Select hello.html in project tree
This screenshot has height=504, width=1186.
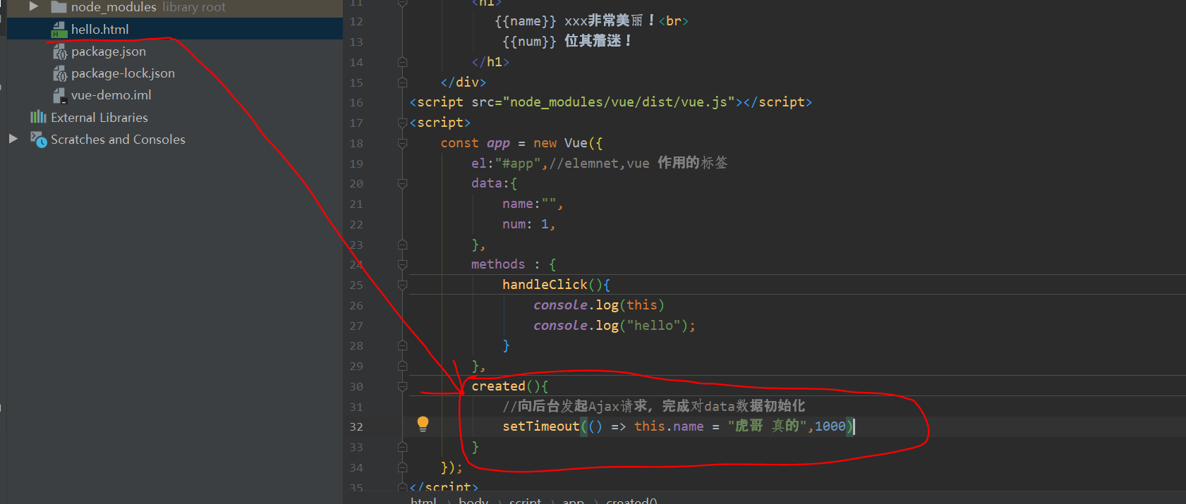pos(99,29)
